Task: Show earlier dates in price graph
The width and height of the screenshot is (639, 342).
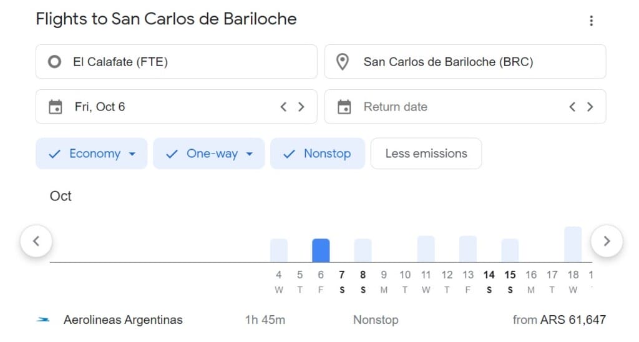Action: 36,241
